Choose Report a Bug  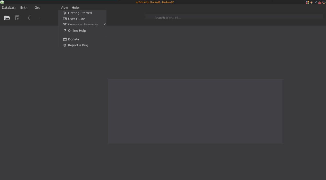pyautogui.click(x=82, y=45)
